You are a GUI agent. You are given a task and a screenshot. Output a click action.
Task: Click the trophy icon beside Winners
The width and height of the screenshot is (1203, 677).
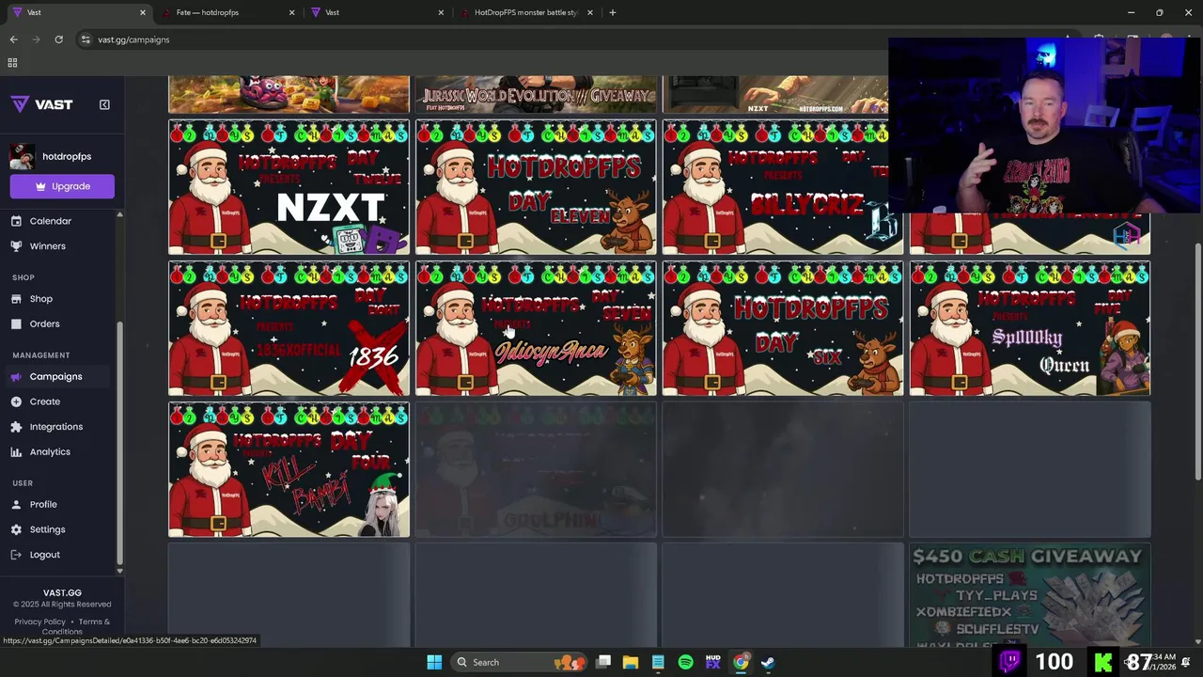click(x=16, y=246)
